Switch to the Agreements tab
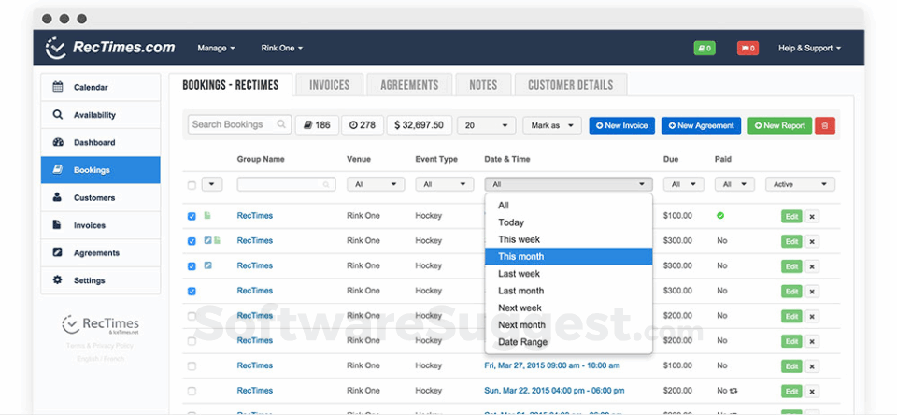897x415 pixels. click(x=409, y=85)
